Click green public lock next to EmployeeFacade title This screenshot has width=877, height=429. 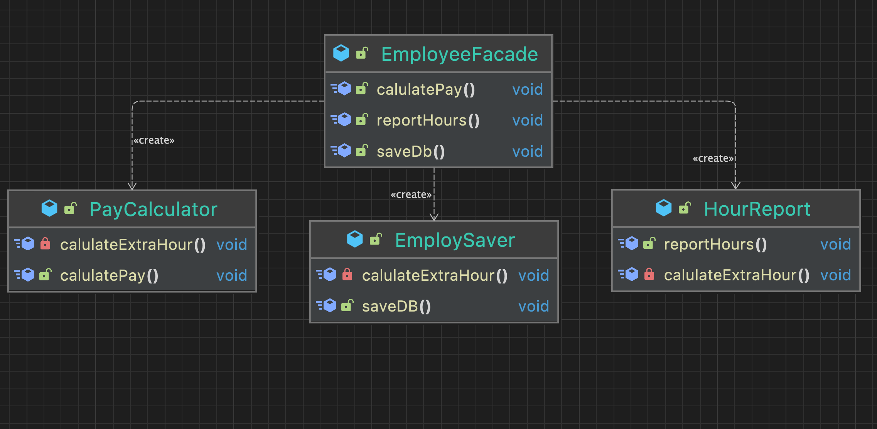pyautogui.click(x=362, y=53)
